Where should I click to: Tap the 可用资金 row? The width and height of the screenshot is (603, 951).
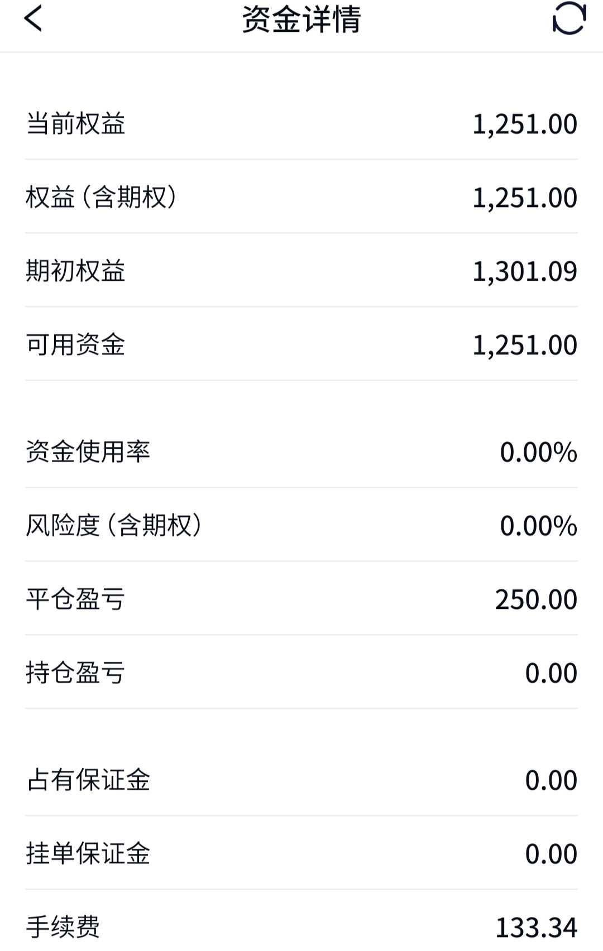coord(301,344)
